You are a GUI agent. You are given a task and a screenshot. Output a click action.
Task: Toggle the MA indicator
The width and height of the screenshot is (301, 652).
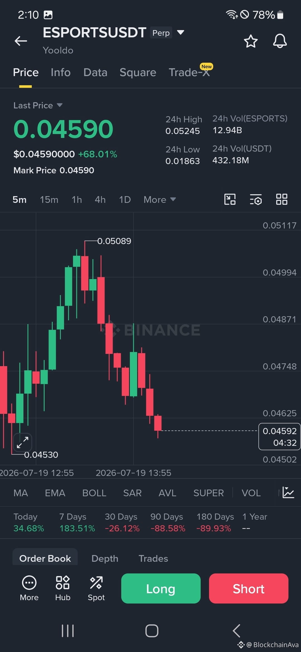click(x=21, y=493)
